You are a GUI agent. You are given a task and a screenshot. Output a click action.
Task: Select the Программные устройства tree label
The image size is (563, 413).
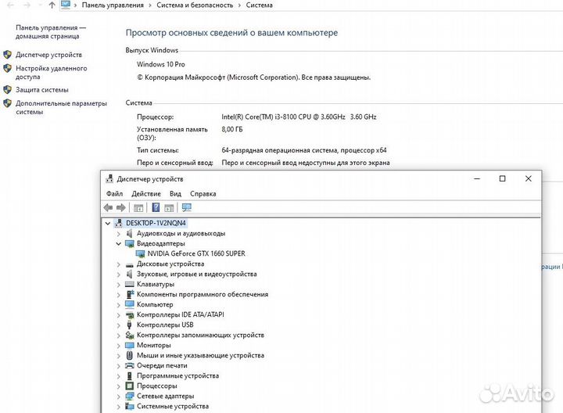tap(178, 375)
